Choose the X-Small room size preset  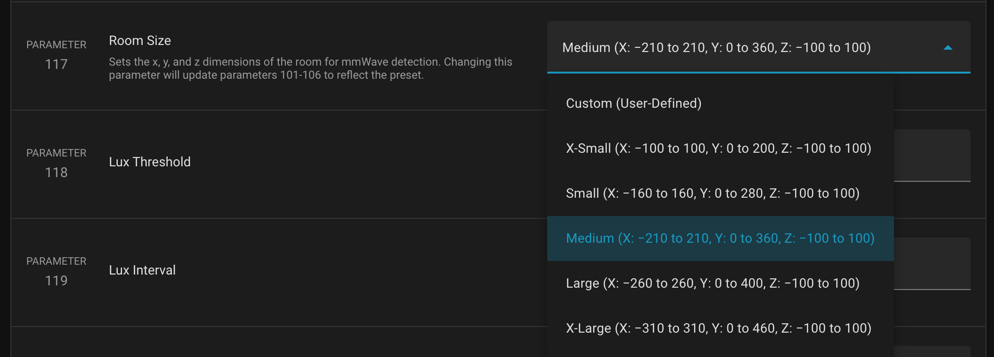(x=719, y=149)
